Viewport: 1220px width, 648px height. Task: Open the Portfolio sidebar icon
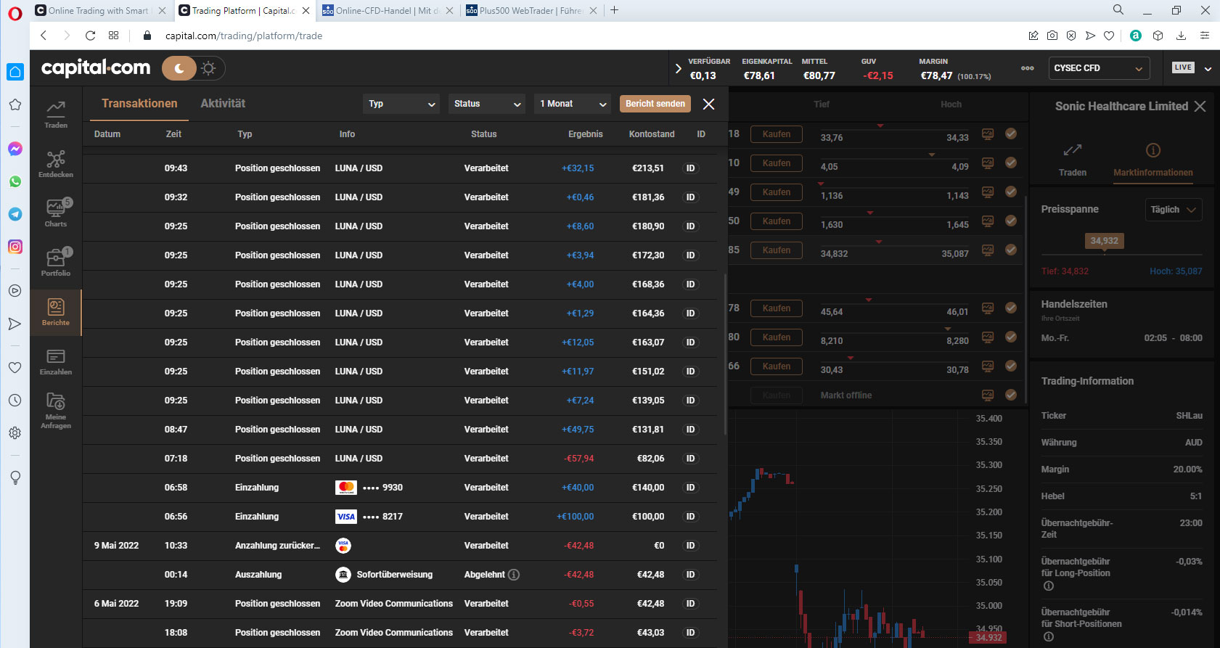pos(56,261)
